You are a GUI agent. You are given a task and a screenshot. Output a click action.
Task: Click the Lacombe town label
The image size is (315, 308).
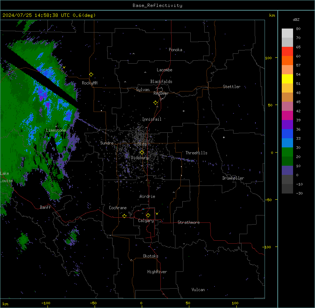point(164,70)
